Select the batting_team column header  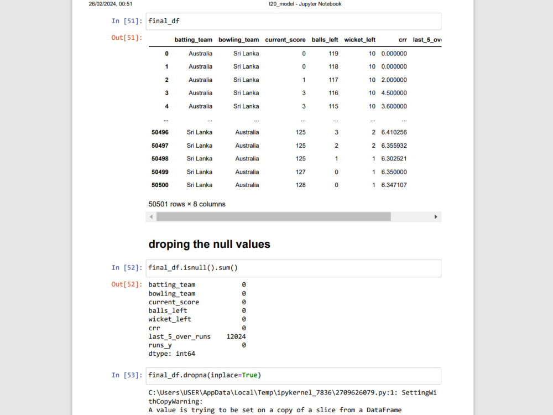click(x=193, y=39)
